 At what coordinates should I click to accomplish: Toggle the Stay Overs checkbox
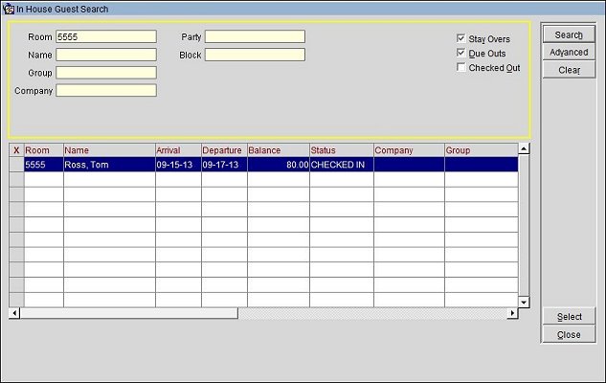(x=460, y=38)
